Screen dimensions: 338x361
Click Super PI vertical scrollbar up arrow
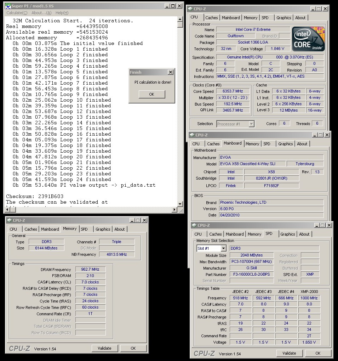pyautogui.click(x=180, y=19)
